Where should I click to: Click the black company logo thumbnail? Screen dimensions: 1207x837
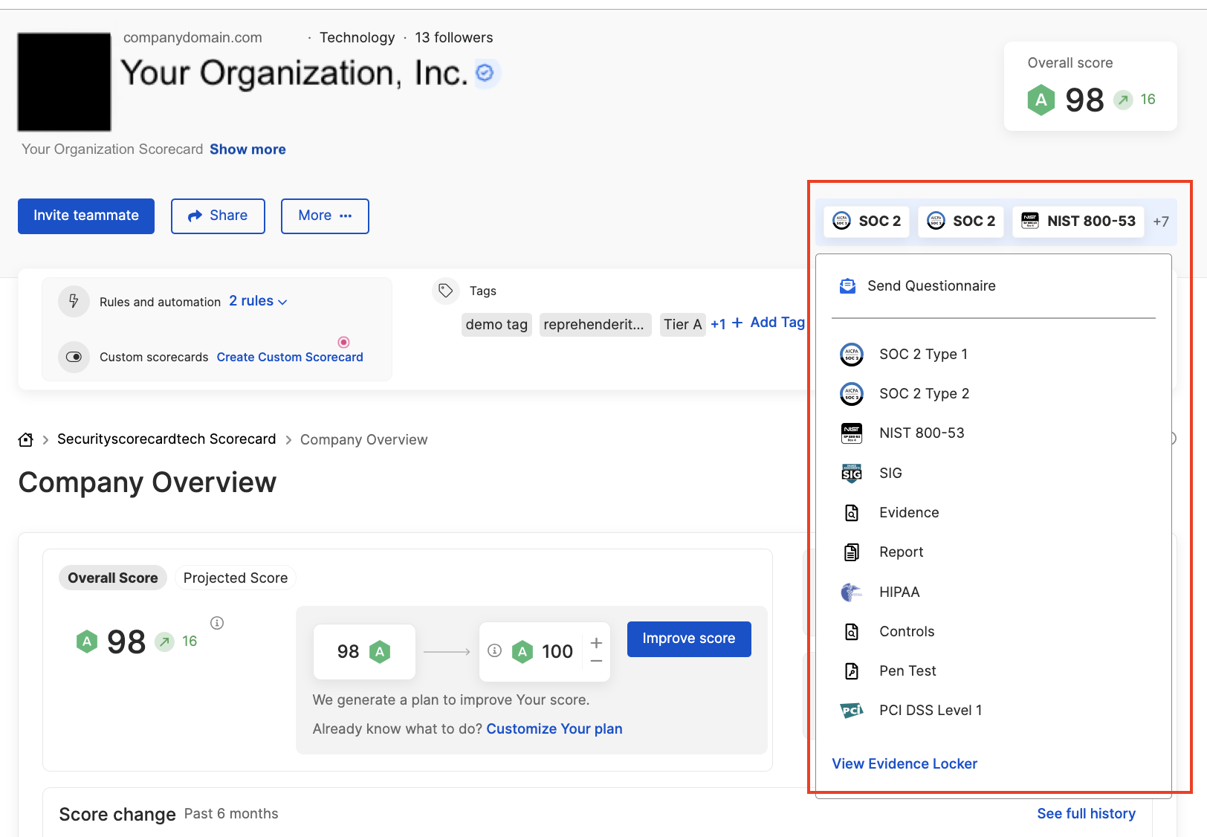[x=65, y=82]
